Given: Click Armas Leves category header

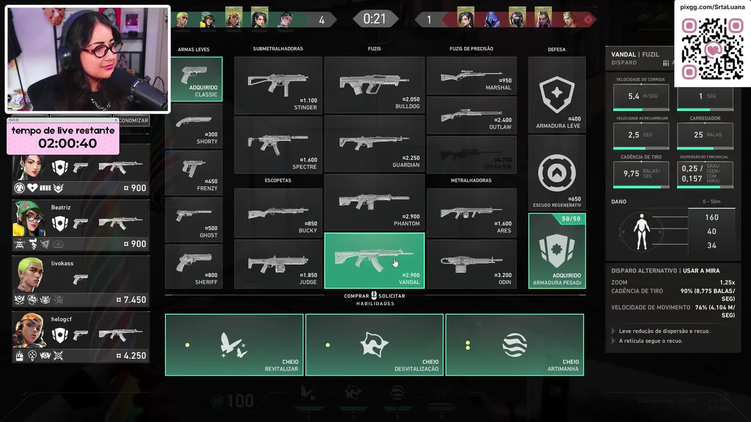Looking at the screenshot, I should 194,49.
